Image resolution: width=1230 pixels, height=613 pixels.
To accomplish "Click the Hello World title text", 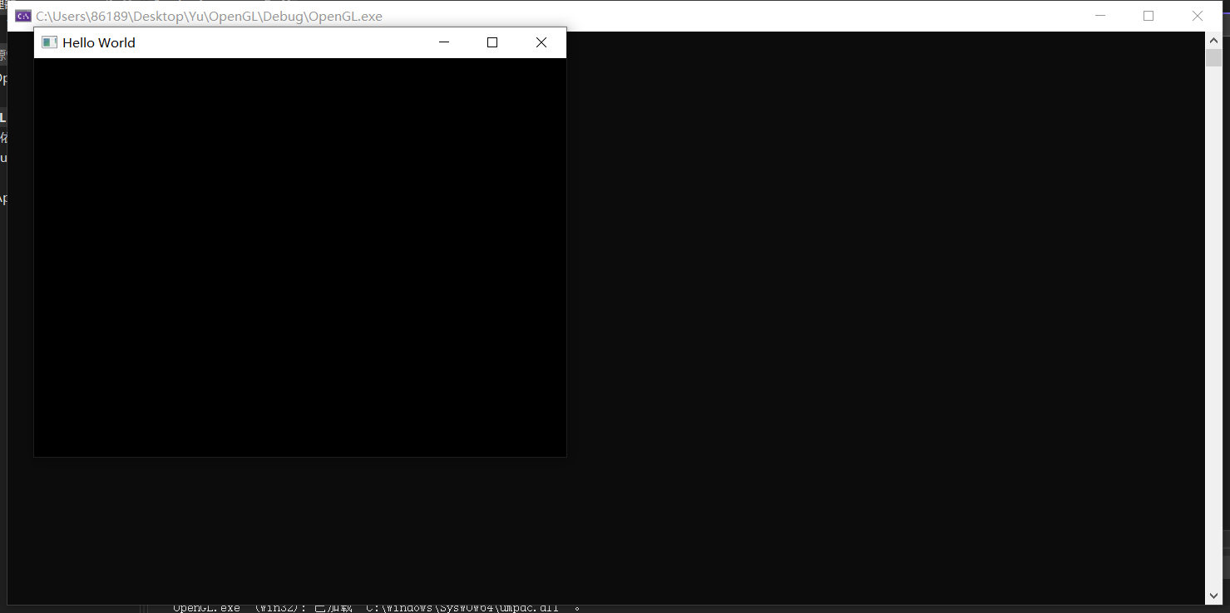I will pyautogui.click(x=98, y=42).
